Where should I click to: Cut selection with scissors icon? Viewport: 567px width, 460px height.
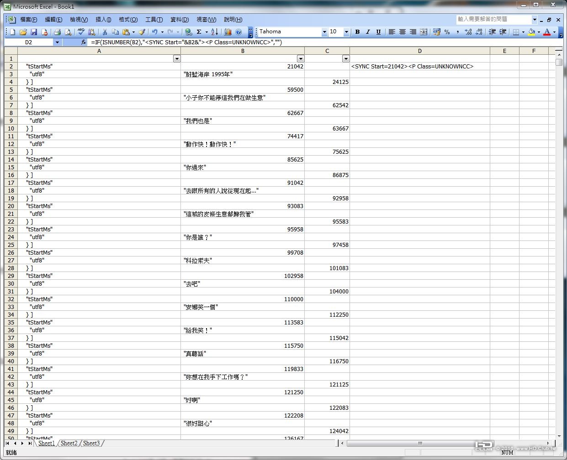pyautogui.click(x=105, y=32)
